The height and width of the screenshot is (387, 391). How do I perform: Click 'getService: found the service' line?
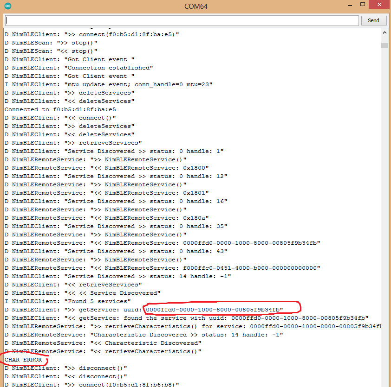(187, 318)
